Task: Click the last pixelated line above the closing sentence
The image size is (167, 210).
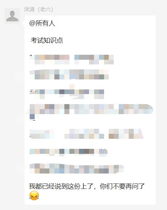Action: click(77, 169)
